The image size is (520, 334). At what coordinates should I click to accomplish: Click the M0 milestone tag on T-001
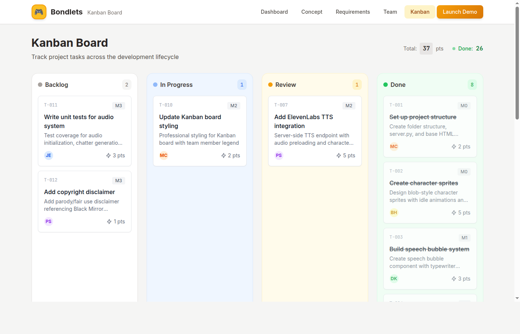(464, 106)
